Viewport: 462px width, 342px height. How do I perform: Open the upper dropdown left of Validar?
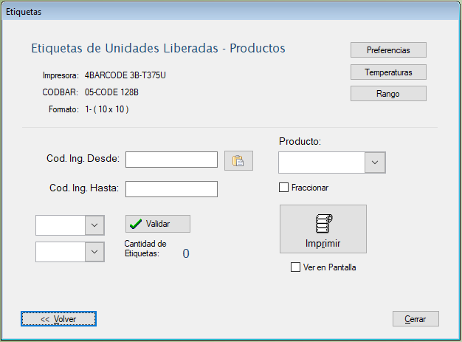pyautogui.click(x=94, y=225)
